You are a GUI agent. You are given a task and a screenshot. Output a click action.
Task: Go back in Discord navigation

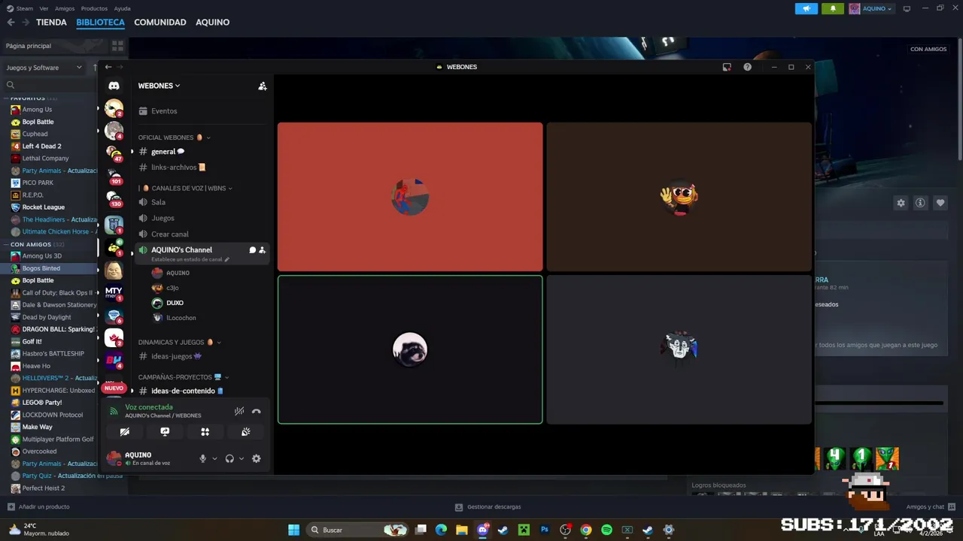coord(108,67)
